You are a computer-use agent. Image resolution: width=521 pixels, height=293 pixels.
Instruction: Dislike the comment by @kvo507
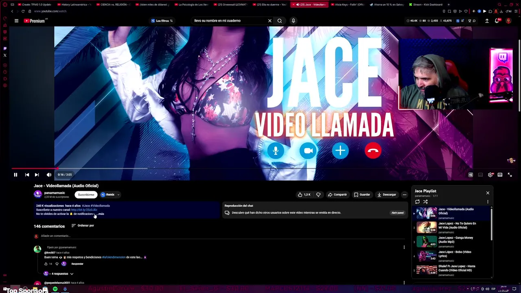tap(57, 264)
